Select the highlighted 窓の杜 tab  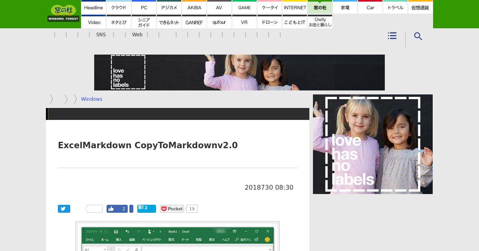tap(320, 7)
